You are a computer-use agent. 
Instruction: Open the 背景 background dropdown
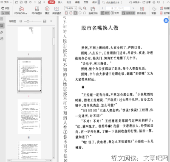click(154, 11)
